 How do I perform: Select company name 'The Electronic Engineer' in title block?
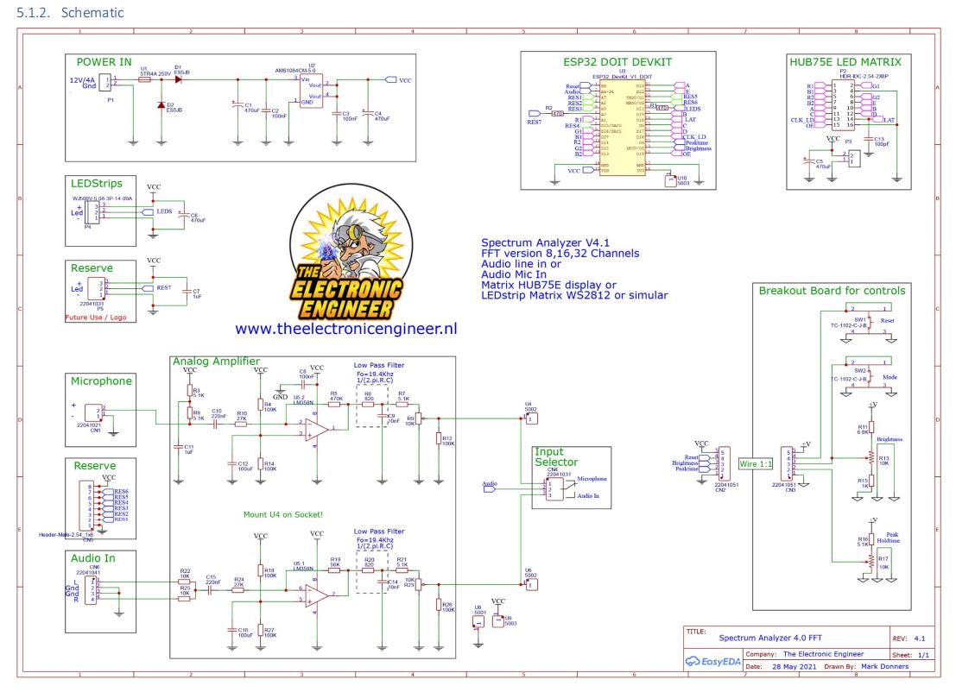(823, 654)
